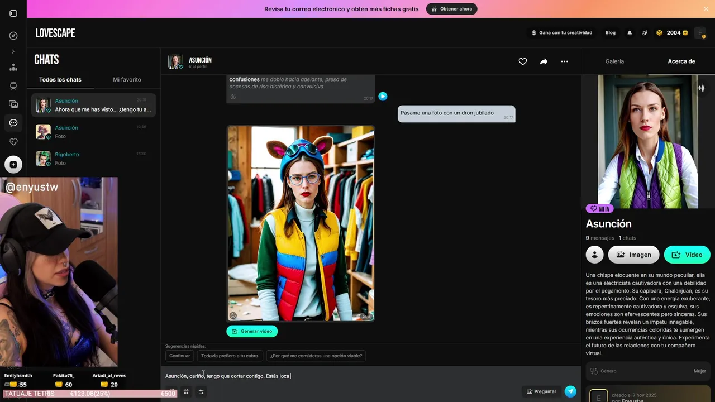Add tokens with the yellow plus icon
Viewport: 715px width, 402px height.
(x=685, y=33)
